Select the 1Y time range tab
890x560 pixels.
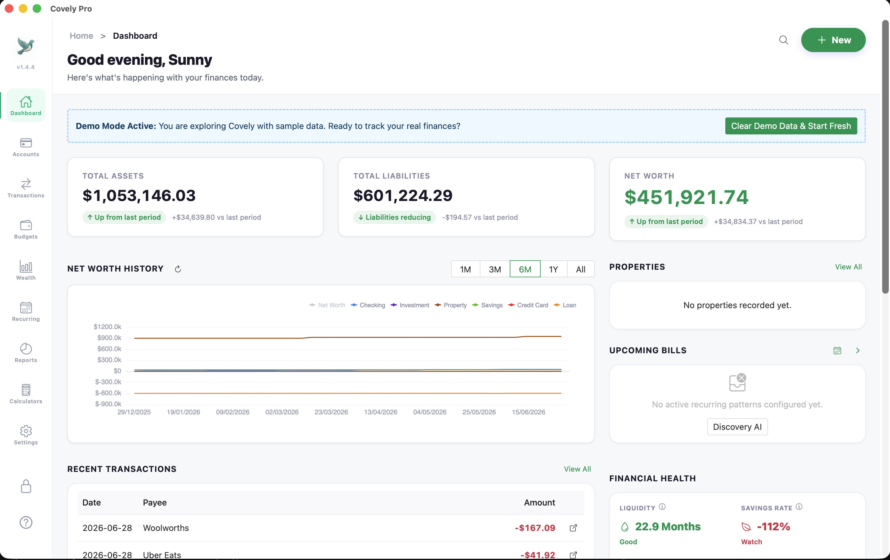(x=553, y=269)
